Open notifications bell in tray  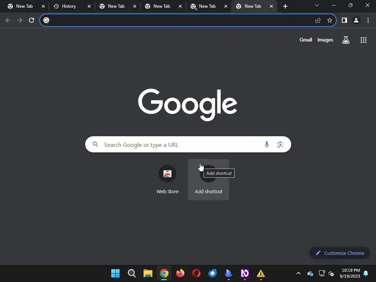(366, 273)
